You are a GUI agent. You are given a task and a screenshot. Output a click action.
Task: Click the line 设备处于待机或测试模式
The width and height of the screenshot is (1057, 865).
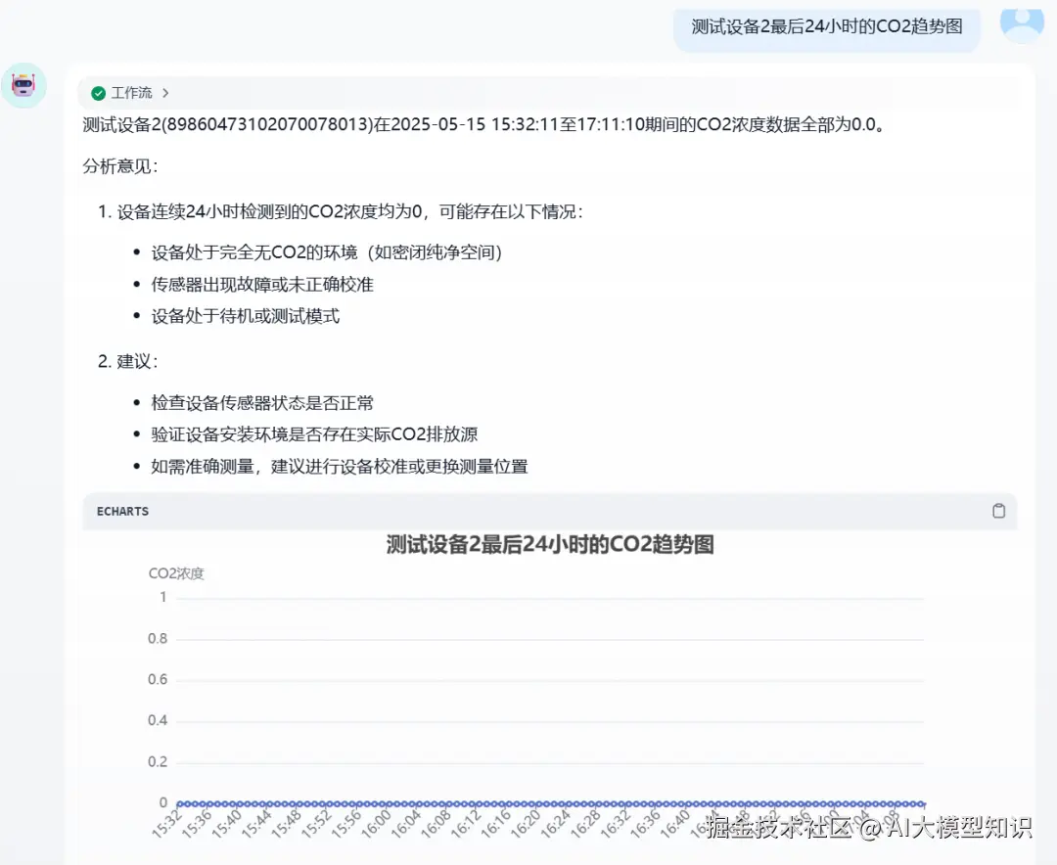click(246, 316)
